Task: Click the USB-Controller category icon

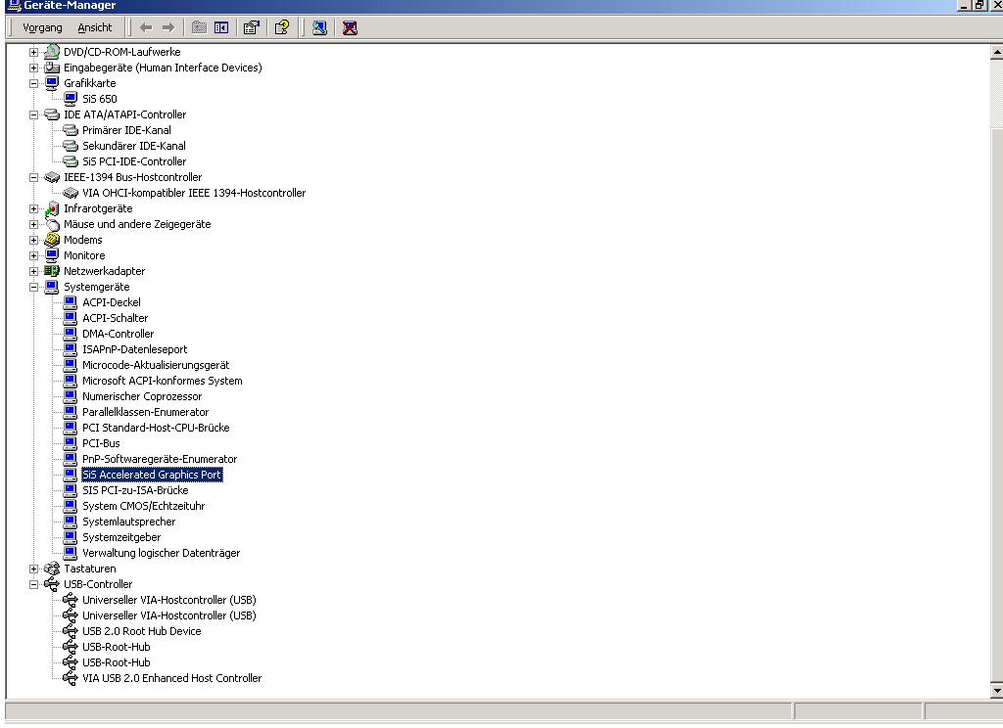Action: point(52,584)
